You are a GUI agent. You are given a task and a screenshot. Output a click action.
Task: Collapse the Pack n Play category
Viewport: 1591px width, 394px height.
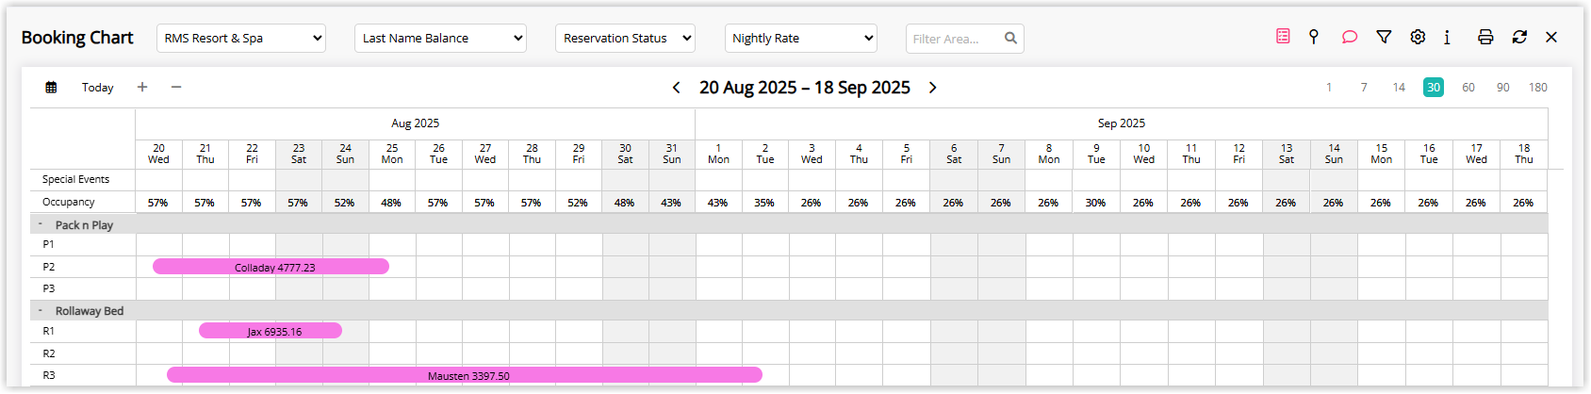[x=41, y=225]
